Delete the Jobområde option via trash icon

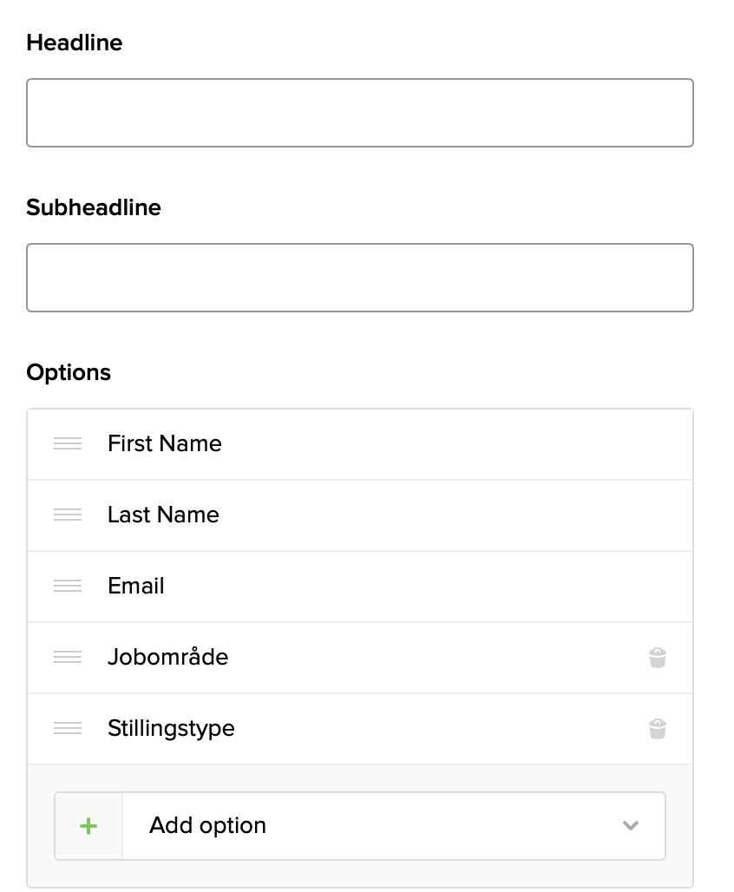(658, 657)
